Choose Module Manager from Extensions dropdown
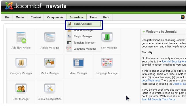 click(x=84, y=30)
